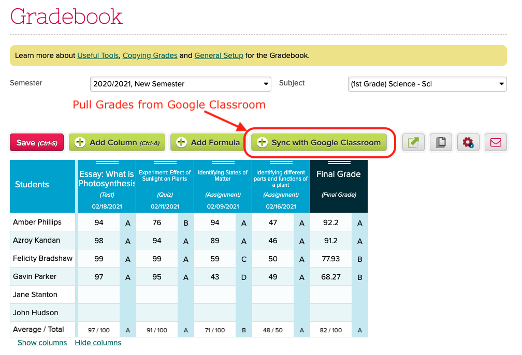Click the green export arrow icon
The image size is (522, 355).
click(x=413, y=142)
